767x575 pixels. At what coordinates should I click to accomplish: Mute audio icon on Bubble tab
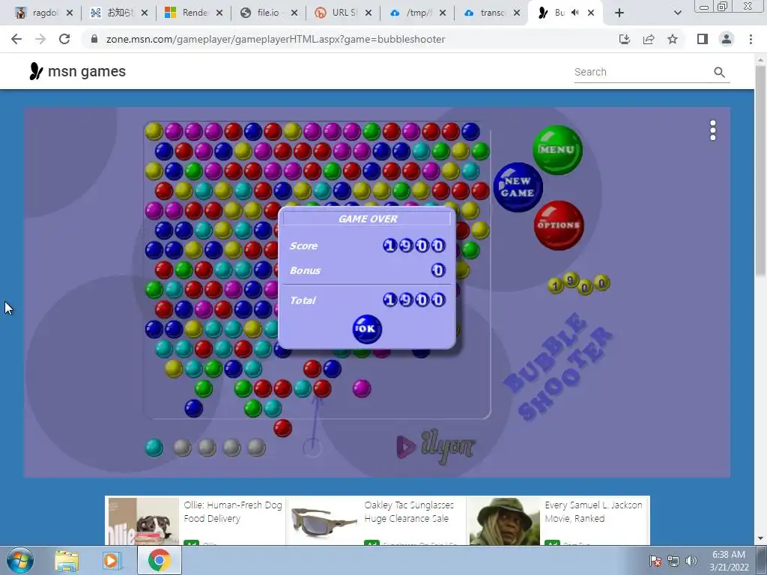tap(575, 13)
